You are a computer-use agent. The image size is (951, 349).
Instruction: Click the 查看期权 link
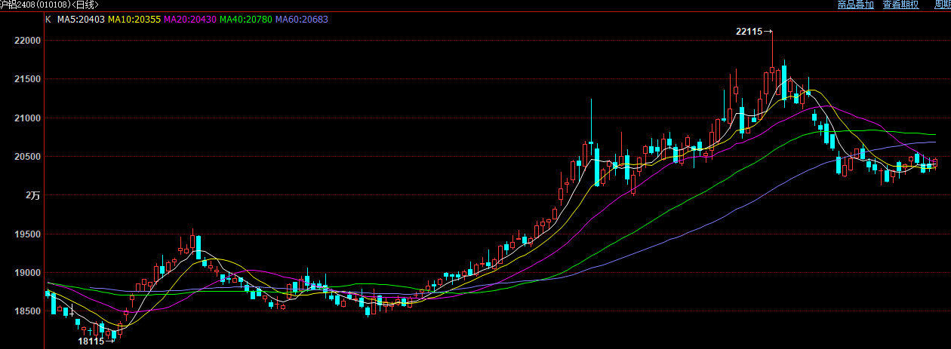900,5
